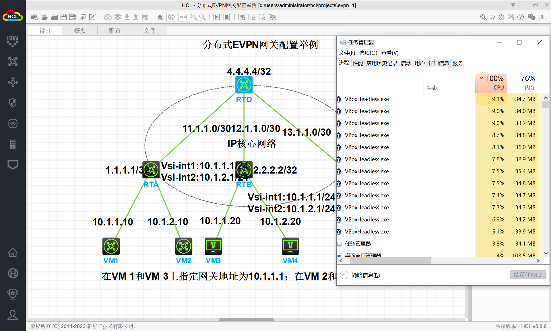Open 选项(O) menu in Task Manager
Screen dimensions: 551x331
coord(368,53)
